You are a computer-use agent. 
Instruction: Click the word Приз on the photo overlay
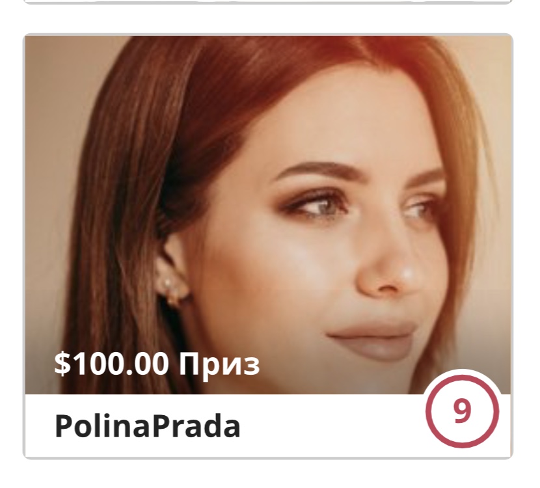219,365
